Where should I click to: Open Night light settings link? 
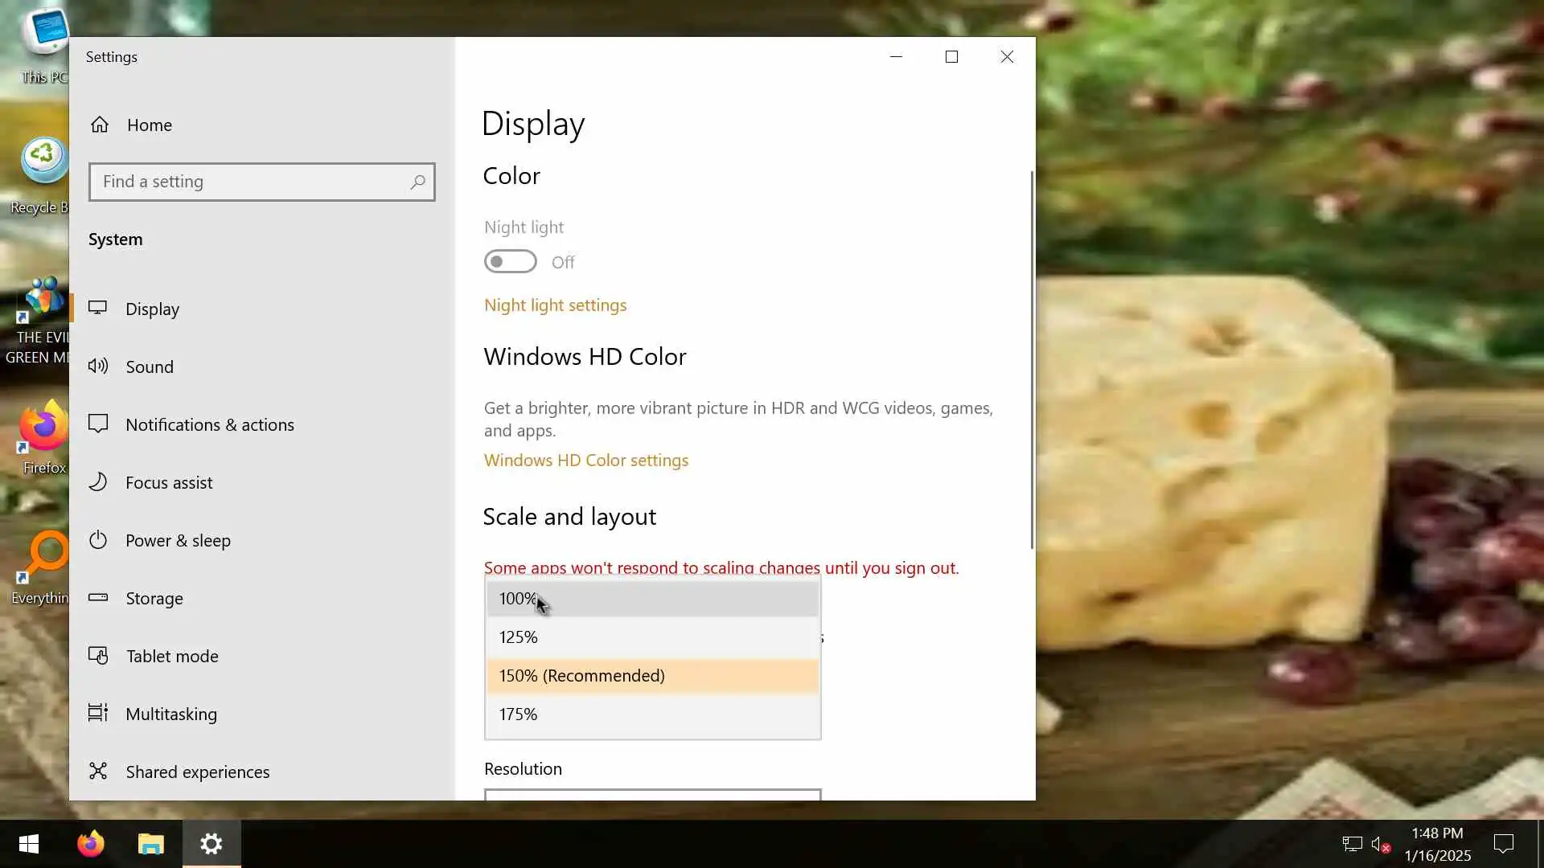(555, 305)
